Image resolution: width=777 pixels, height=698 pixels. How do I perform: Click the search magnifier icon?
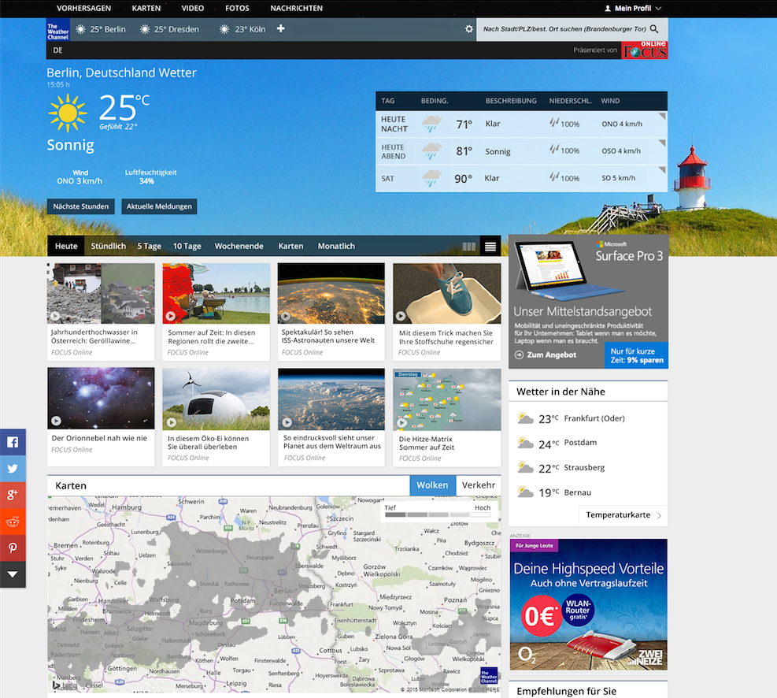654,28
